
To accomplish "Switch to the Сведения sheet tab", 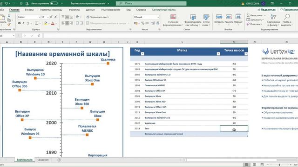I will click(43, 160).
